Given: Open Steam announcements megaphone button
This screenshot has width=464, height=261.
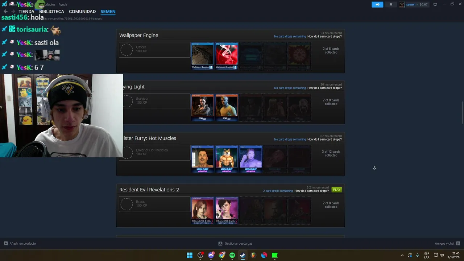Looking at the screenshot, I should [377, 4].
